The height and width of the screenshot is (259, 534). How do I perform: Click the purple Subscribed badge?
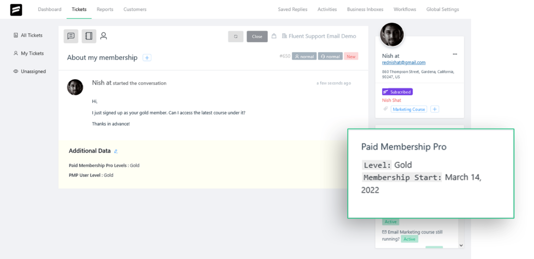click(397, 92)
